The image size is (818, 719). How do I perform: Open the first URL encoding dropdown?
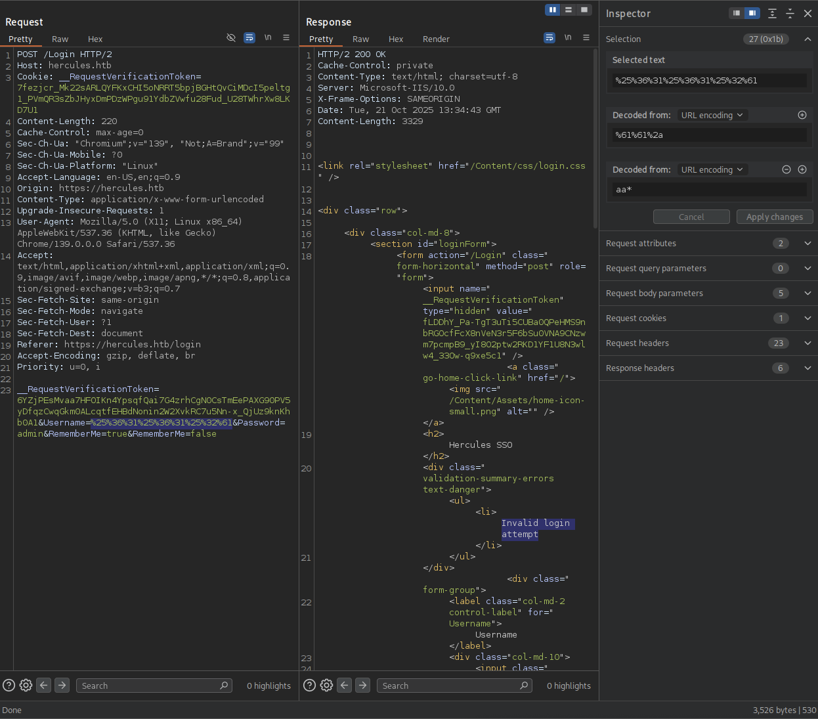pyautogui.click(x=712, y=115)
